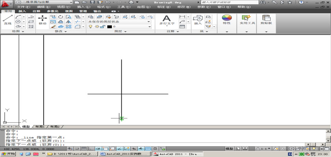Toggle the layer lock padlock icon

click(x=102, y=26)
